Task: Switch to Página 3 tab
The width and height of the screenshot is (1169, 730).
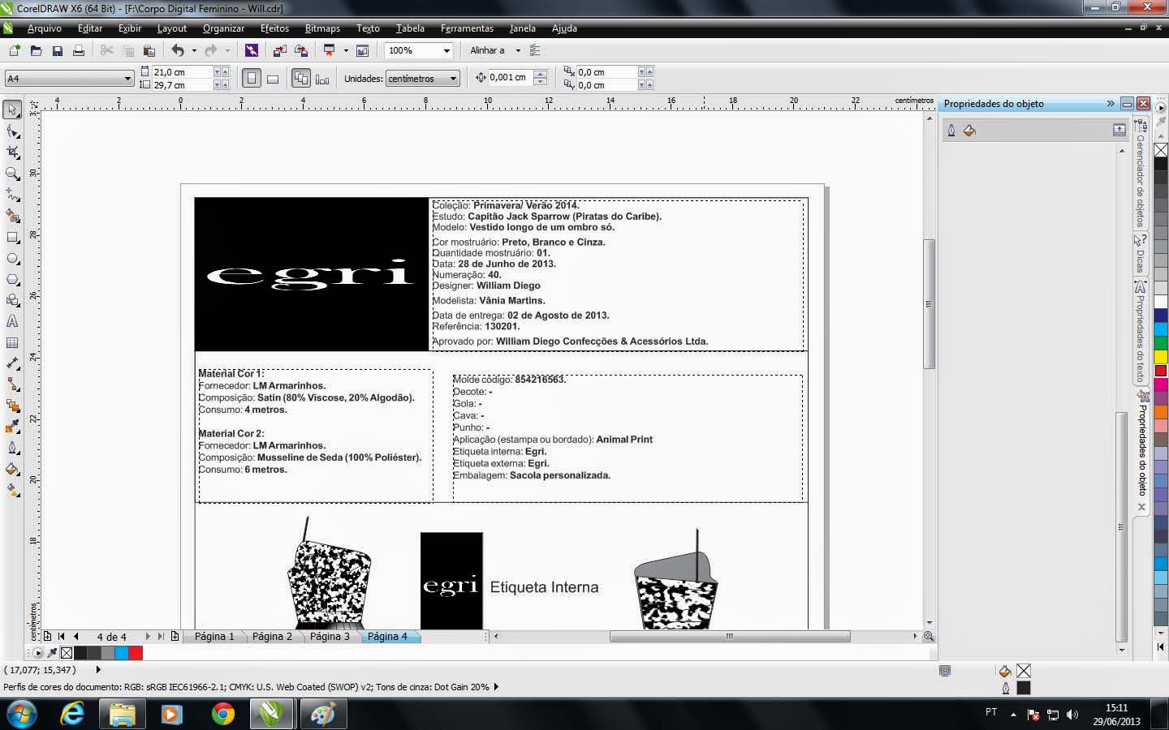Action: pos(330,637)
